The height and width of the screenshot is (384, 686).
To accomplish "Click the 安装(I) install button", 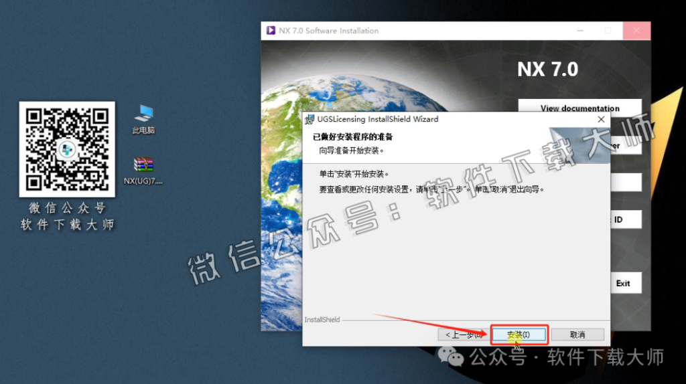I will [x=519, y=334].
